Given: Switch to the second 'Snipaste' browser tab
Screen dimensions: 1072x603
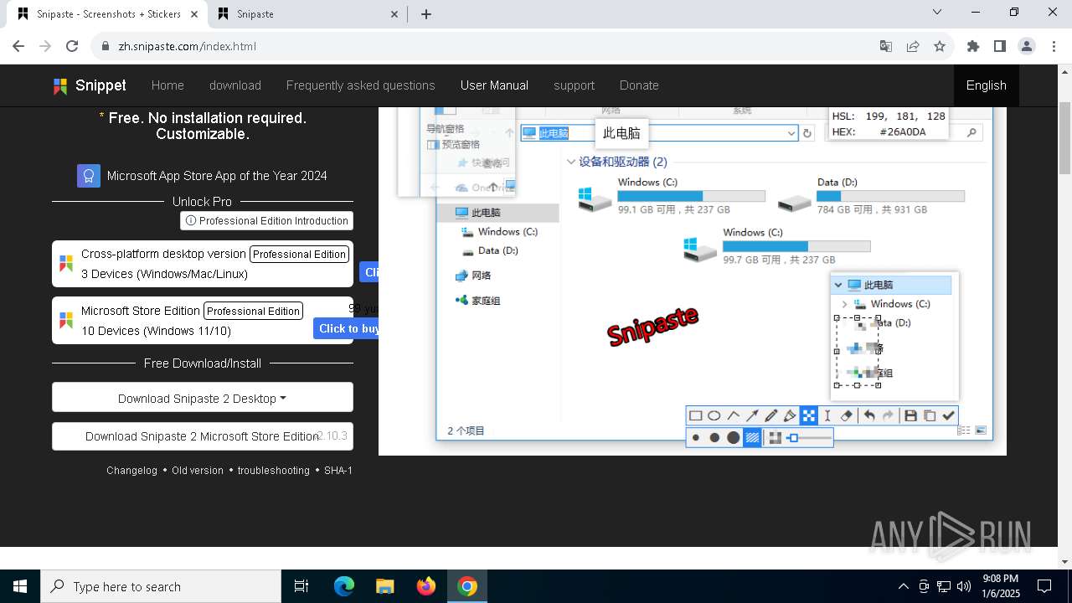Looking at the screenshot, I should pos(307,14).
